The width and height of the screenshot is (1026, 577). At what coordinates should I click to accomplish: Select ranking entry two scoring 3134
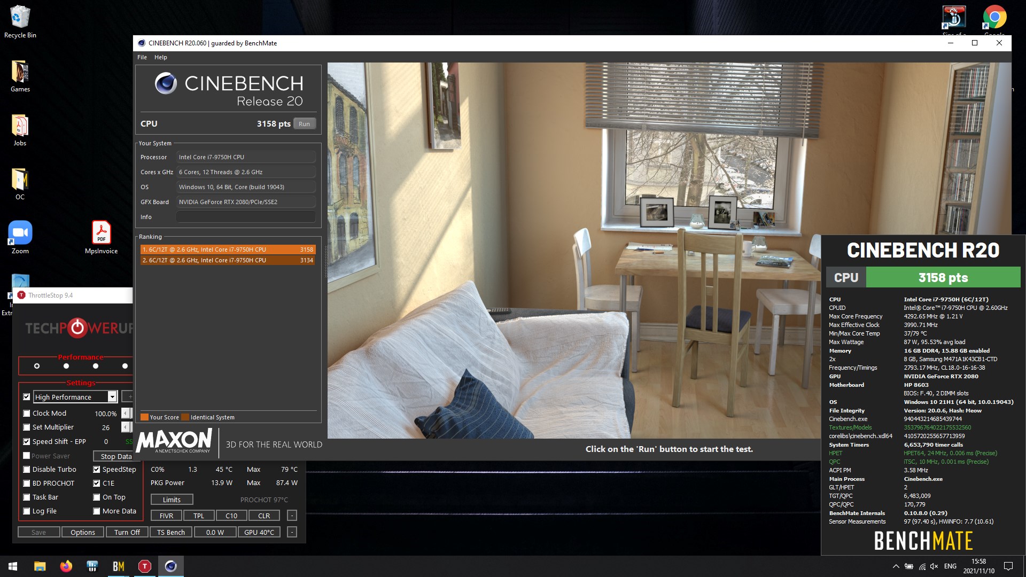pyautogui.click(x=228, y=260)
